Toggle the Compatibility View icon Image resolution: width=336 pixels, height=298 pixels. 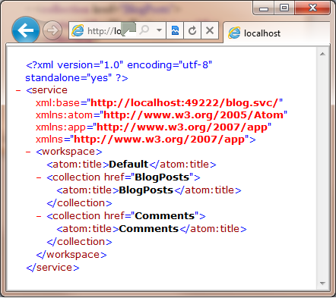click(x=175, y=30)
